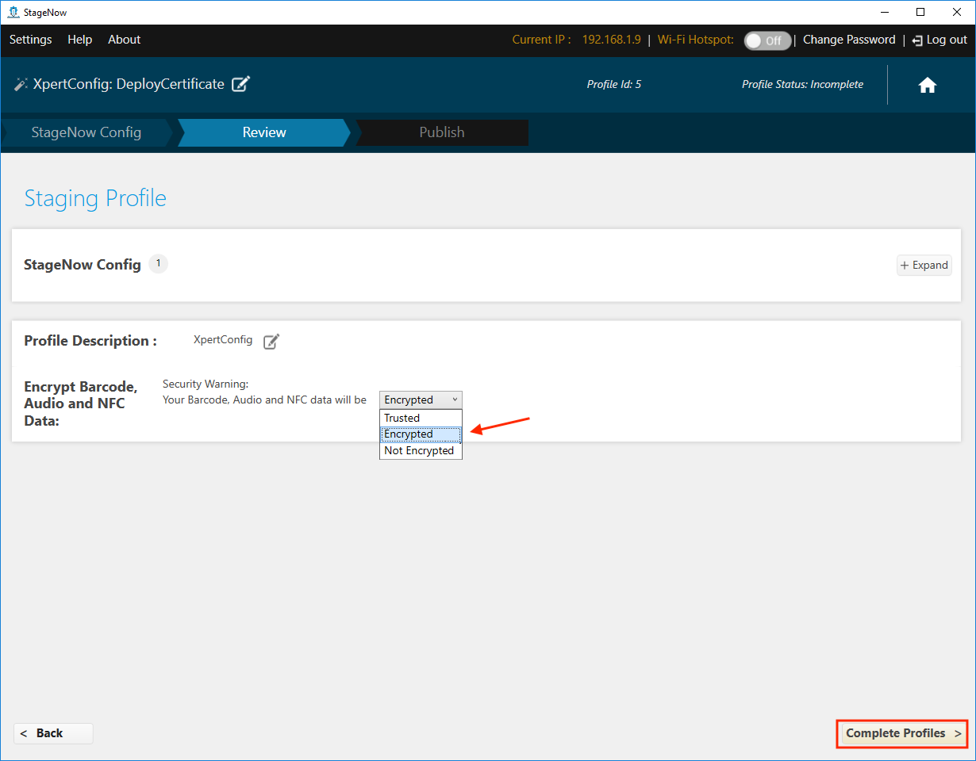Open the Settings menu

(x=30, y=40)
